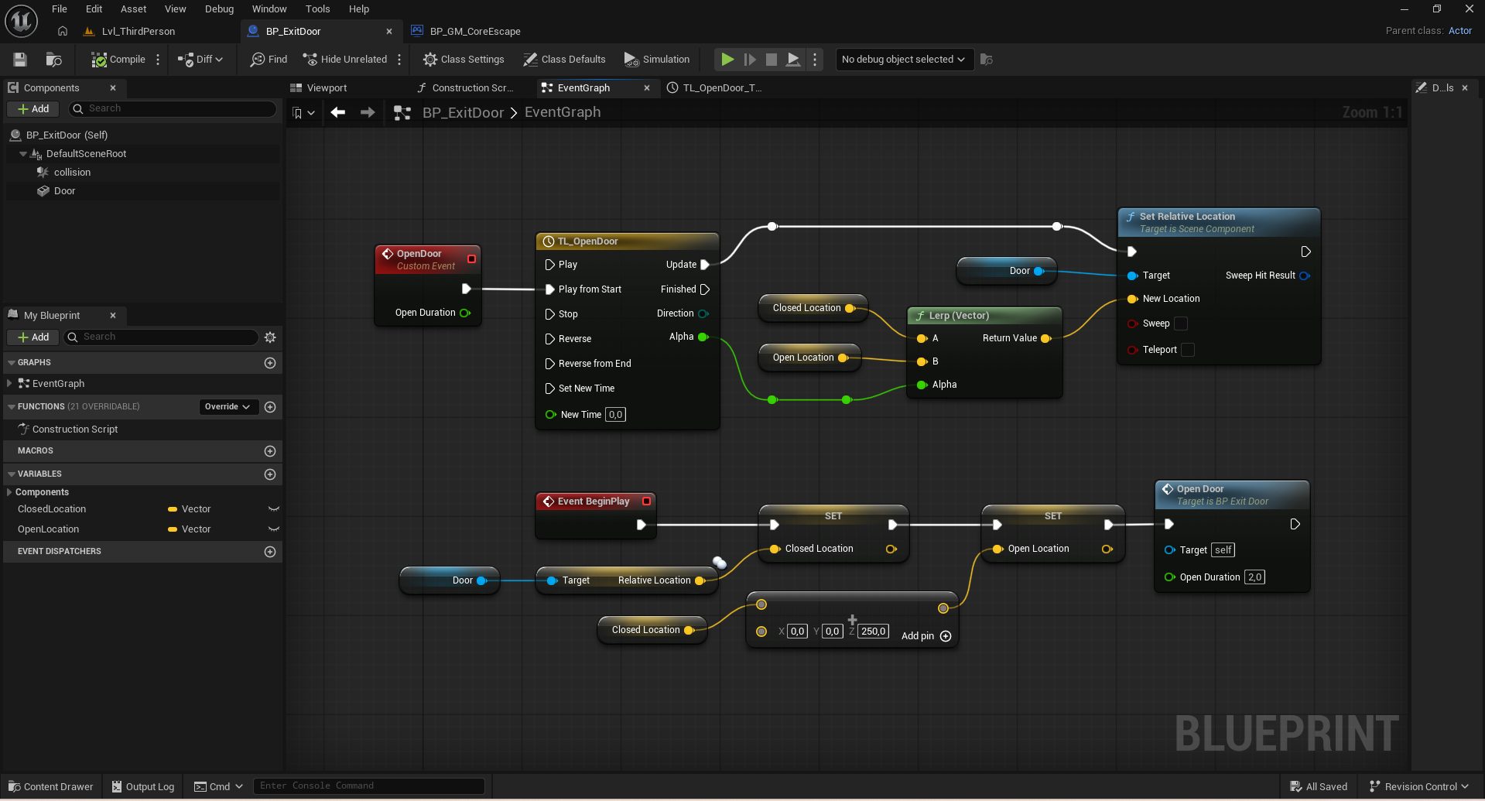
Task: Click the Alpha output pin on TL_OpenDoor
Action: (703, 337)
